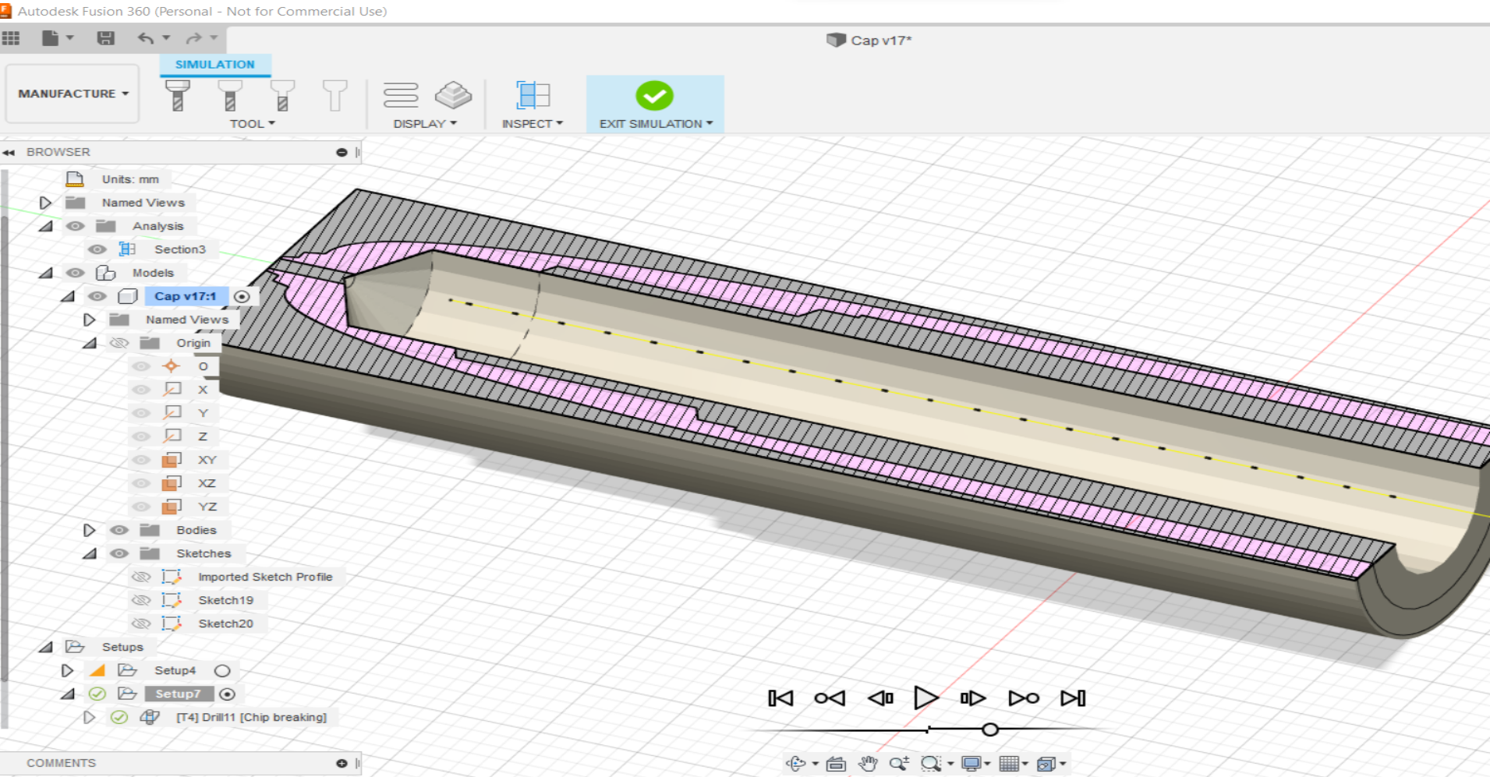Viewport: 1490px width, 777px height.
Task: Toggle visibility of Analysis folder
Action: click(75, 226)
